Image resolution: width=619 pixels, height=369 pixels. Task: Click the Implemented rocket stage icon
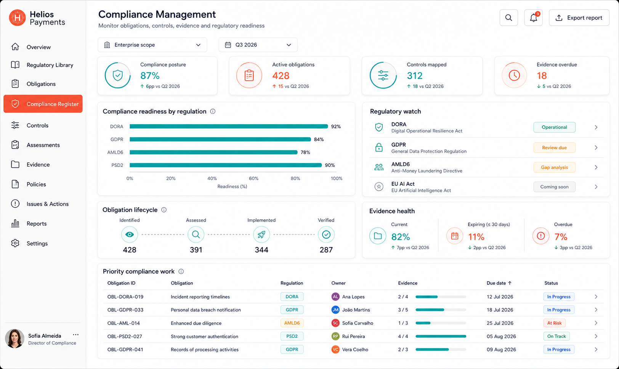(261, 235)
